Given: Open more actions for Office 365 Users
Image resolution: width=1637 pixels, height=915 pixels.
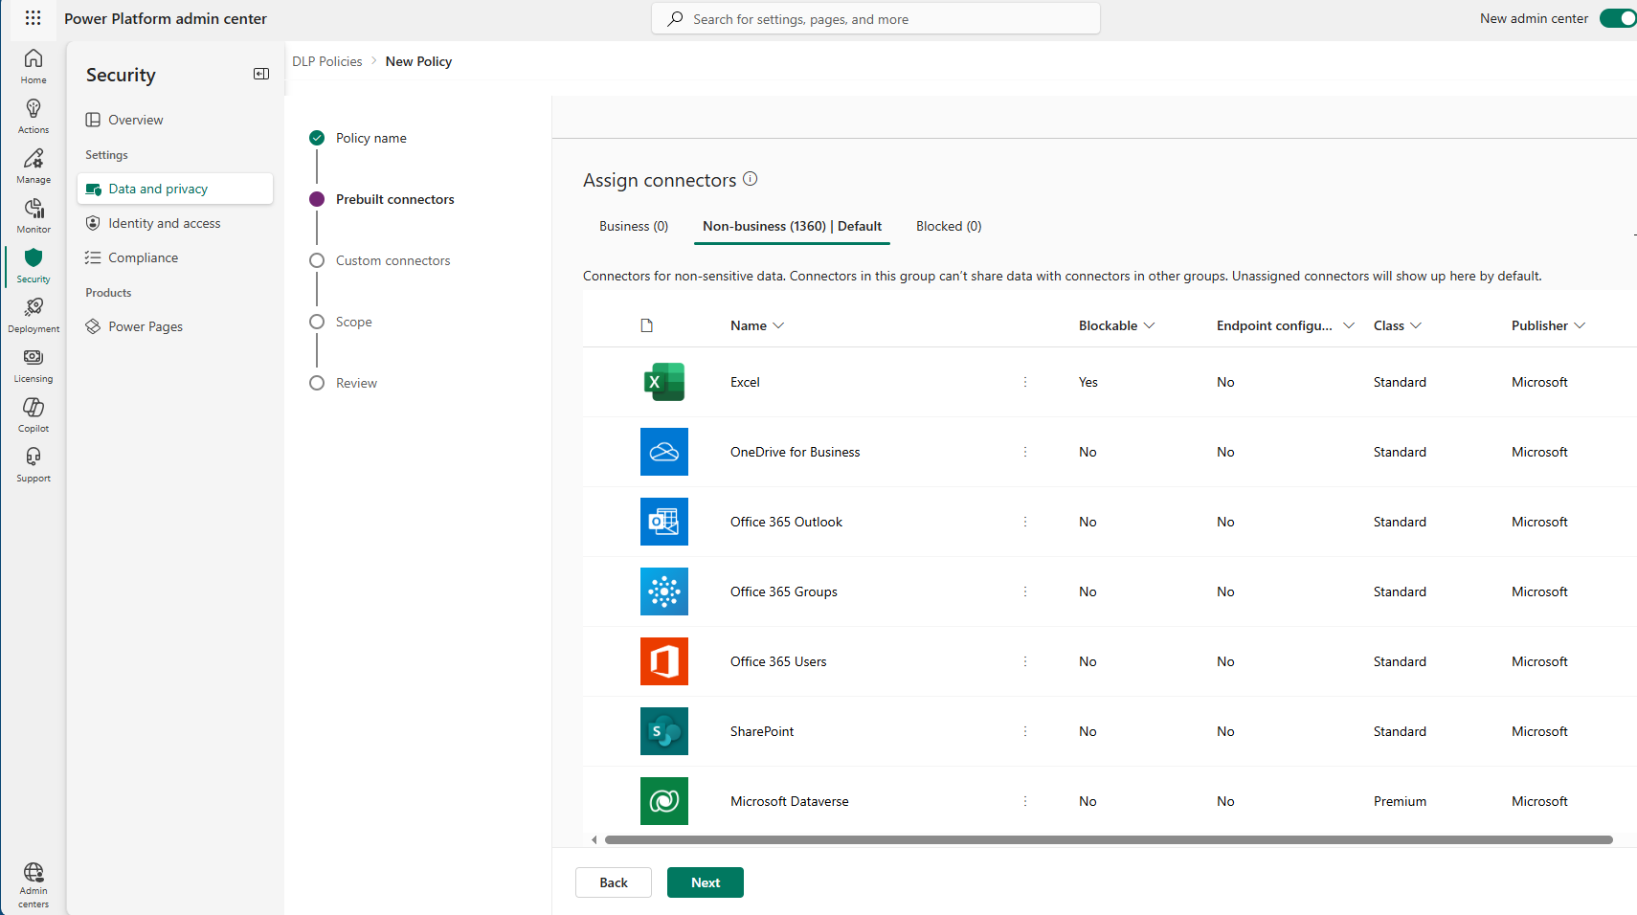Looking at the screenshot, I should point(1025,661).
